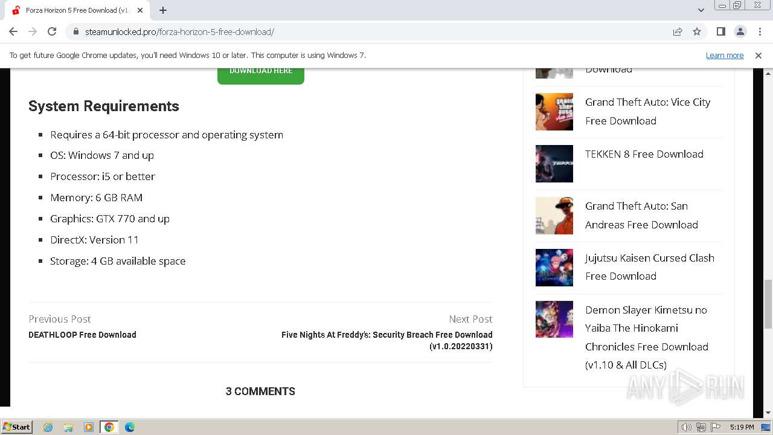Open Jujutsu Kaisen Cursed Clash Free Download link
This screenshot has width=773, height=435.
(x=650, y=267)
